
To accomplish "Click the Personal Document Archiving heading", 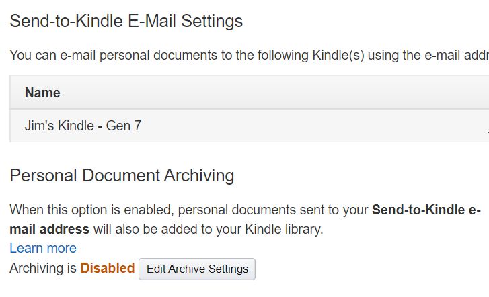I will 122,176.
